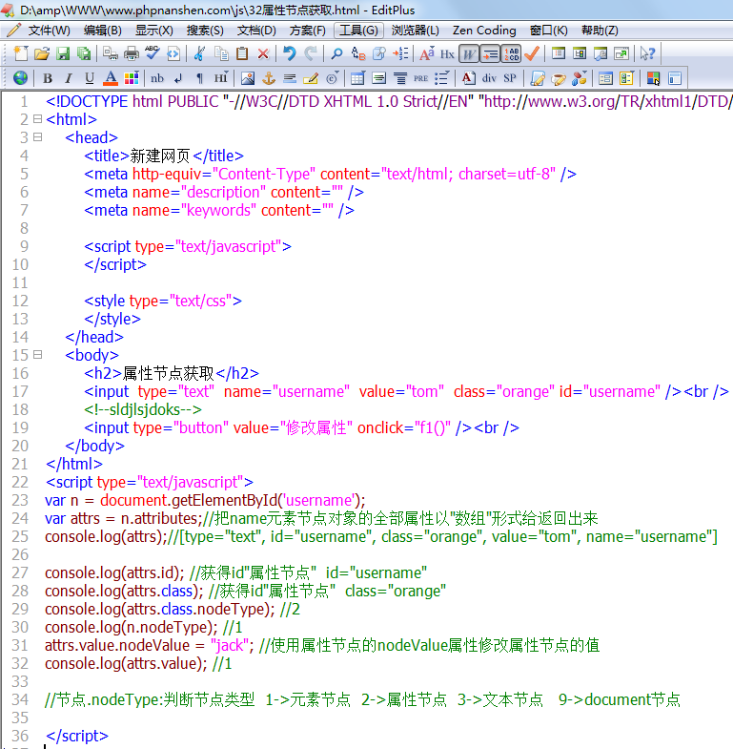Save the current file
The height and width of the screenshot is (749, 733).
click(63, 53)
